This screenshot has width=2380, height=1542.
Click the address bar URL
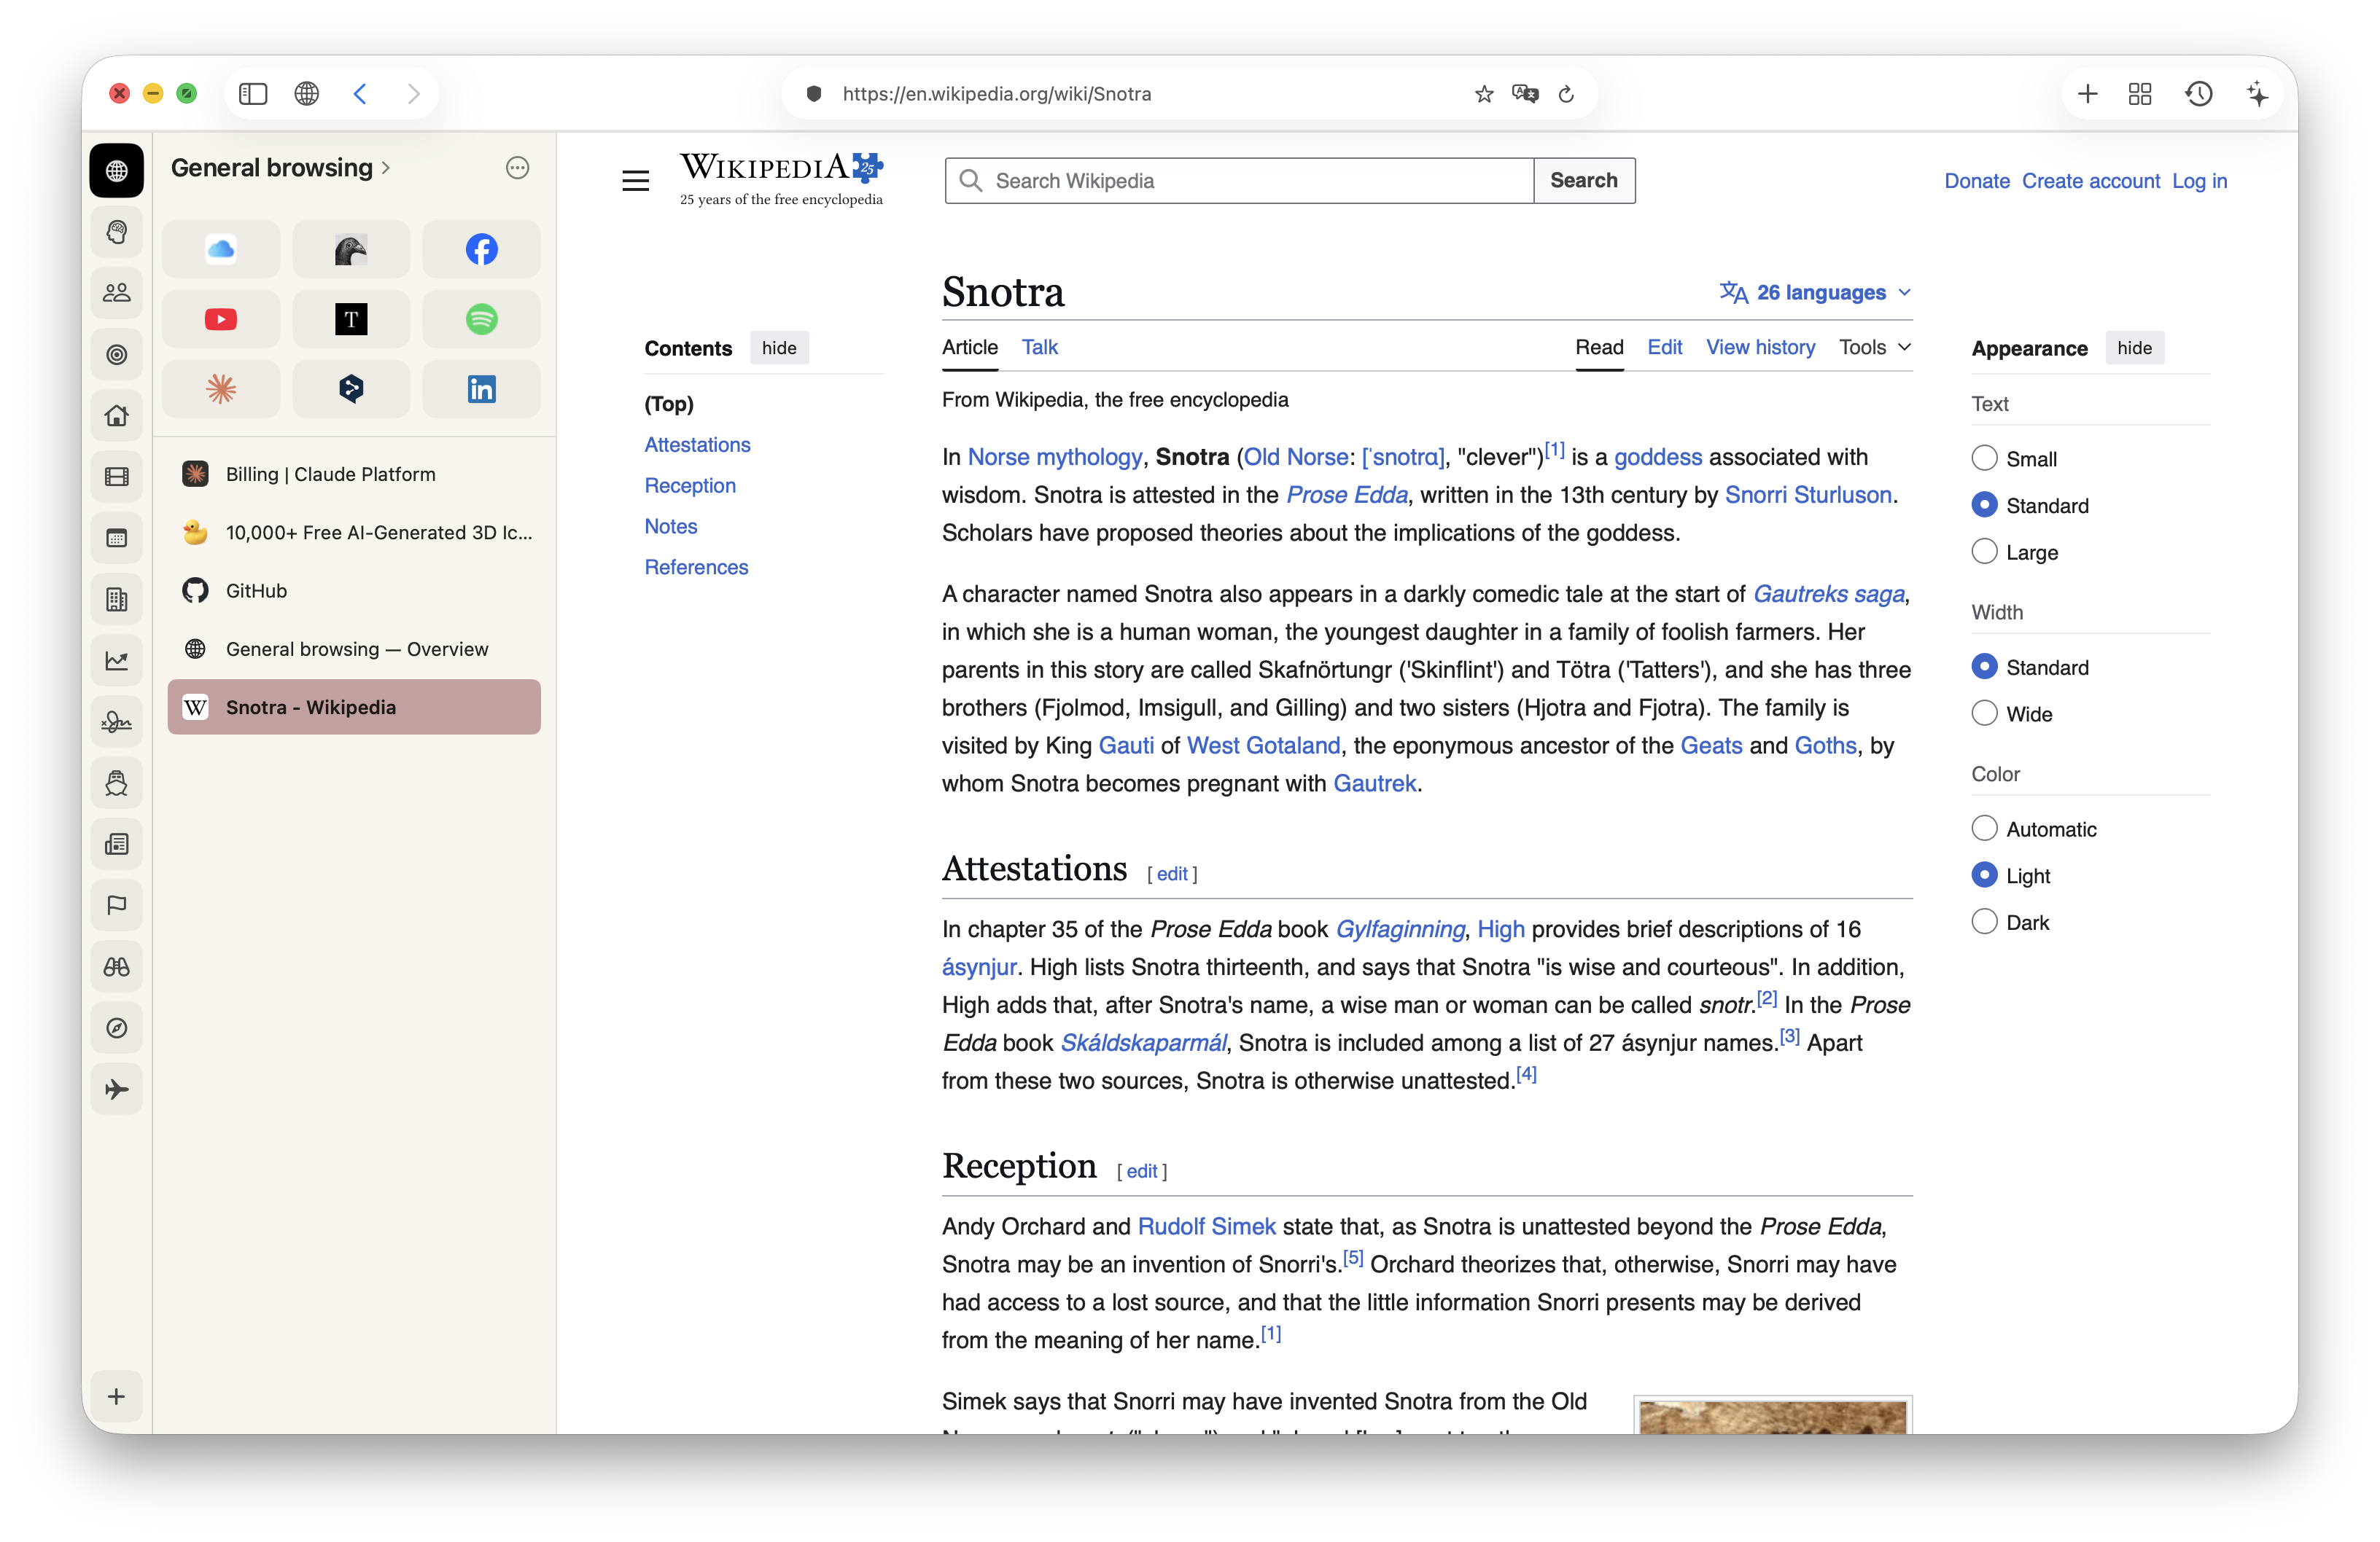point(996,94)
